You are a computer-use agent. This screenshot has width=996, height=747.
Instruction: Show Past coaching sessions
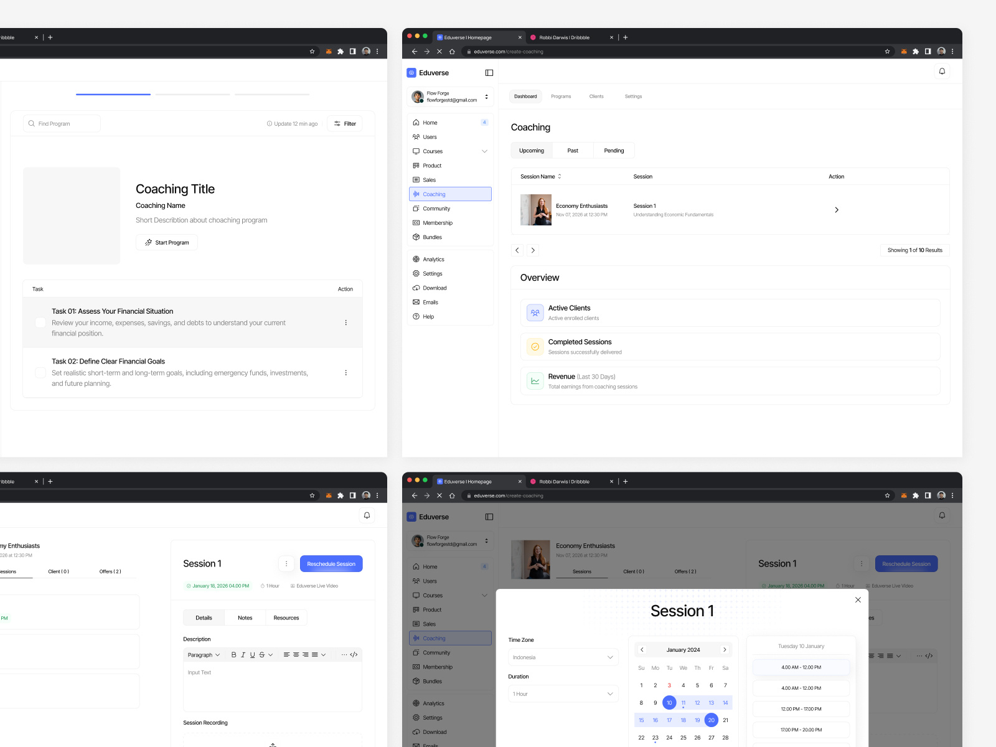[x=573, y=151]
